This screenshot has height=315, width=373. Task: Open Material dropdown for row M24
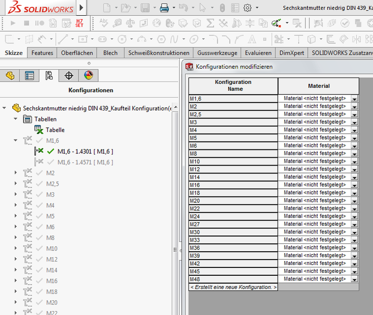click(354, 216)
